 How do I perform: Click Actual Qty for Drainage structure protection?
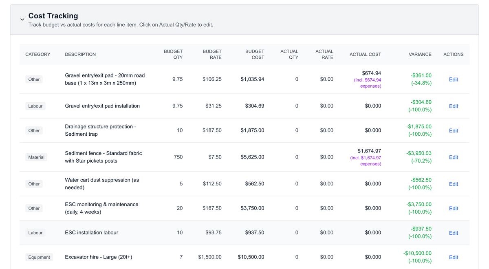click(297, 130)
